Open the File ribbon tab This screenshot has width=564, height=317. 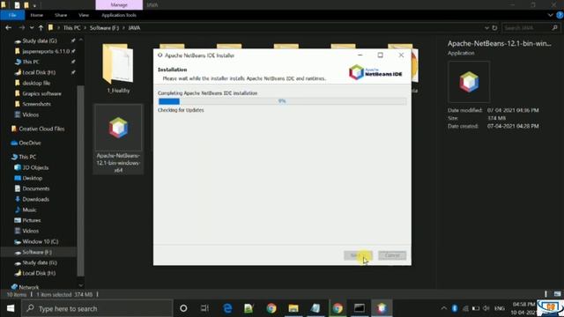[12, 15]
